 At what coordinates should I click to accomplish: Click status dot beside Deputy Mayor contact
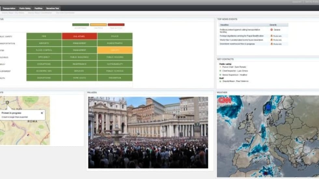point(220,81)
